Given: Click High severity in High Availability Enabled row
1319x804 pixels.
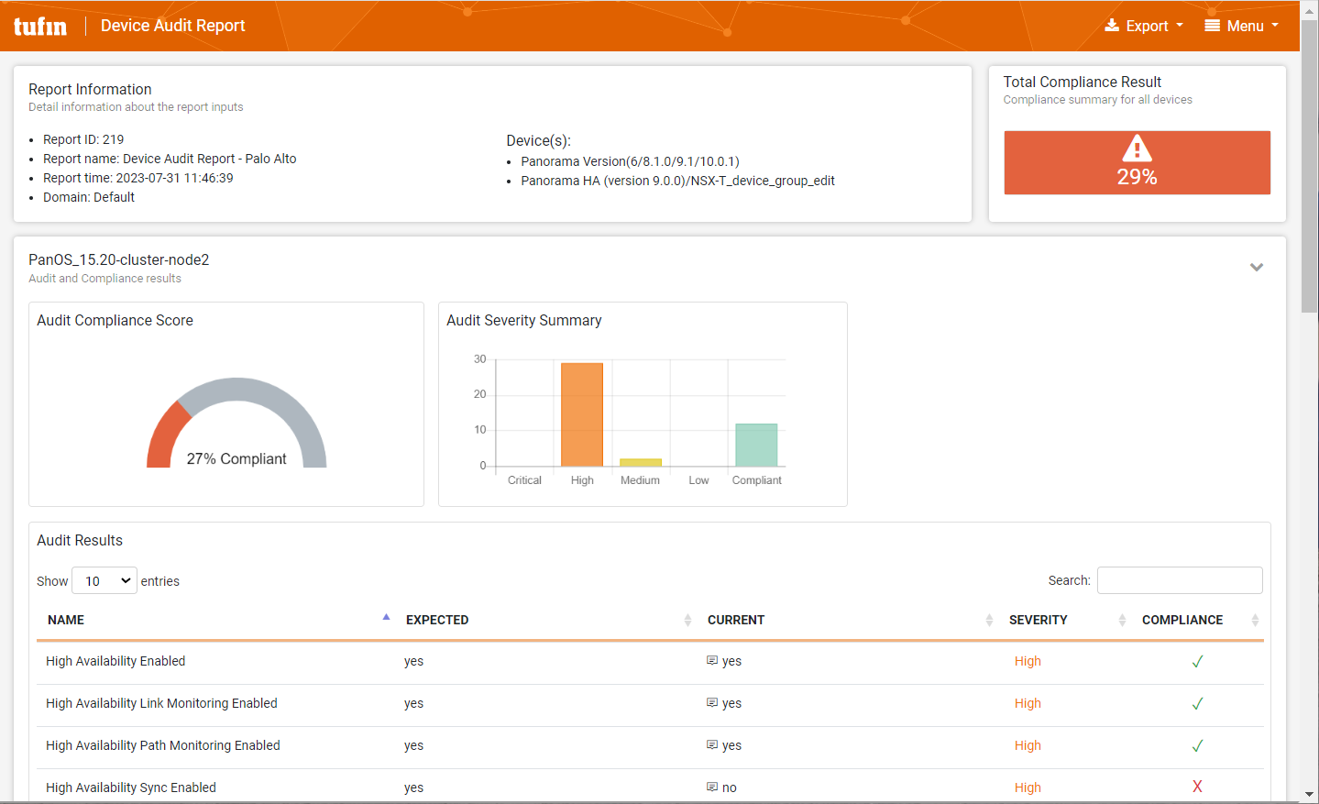Looking at the screenshot, I should [x=1028, y=661].
